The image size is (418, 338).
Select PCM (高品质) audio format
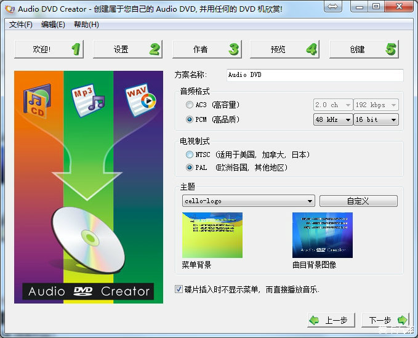click(189, 119)
